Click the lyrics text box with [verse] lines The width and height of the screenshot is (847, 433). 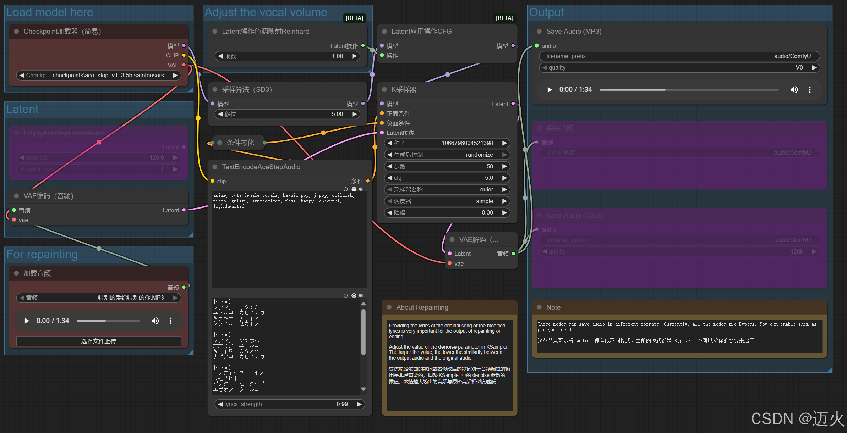286,346
